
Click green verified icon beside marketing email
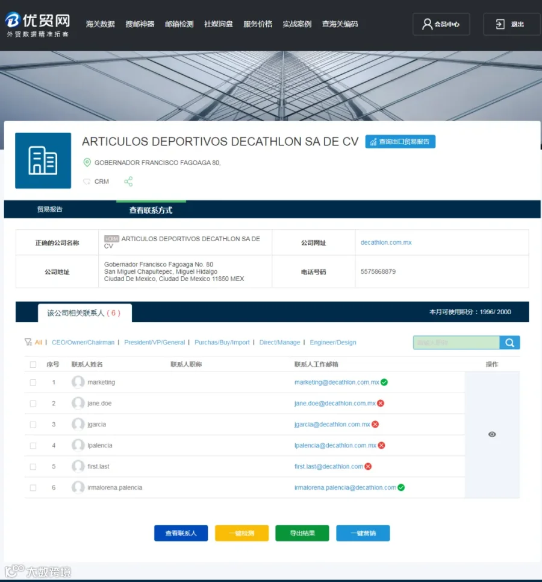(x=384, y=382)
